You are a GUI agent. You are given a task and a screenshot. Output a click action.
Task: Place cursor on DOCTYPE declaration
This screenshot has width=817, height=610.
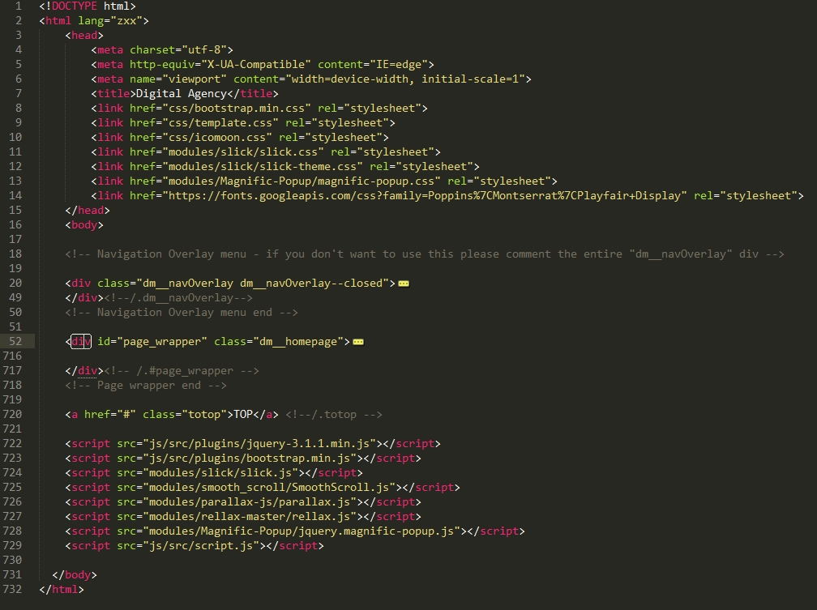tap(87, 6)
